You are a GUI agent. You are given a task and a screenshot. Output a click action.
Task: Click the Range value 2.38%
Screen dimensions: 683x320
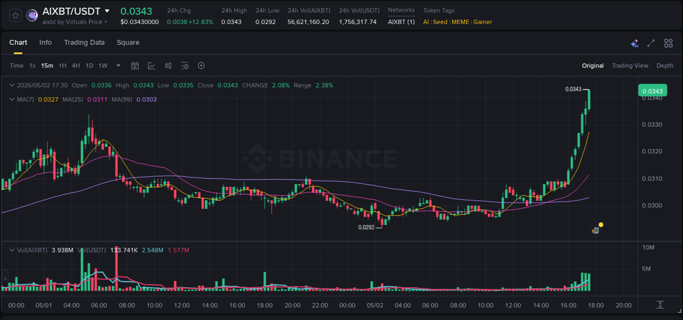pyautogui.click(x=324, y=85)
